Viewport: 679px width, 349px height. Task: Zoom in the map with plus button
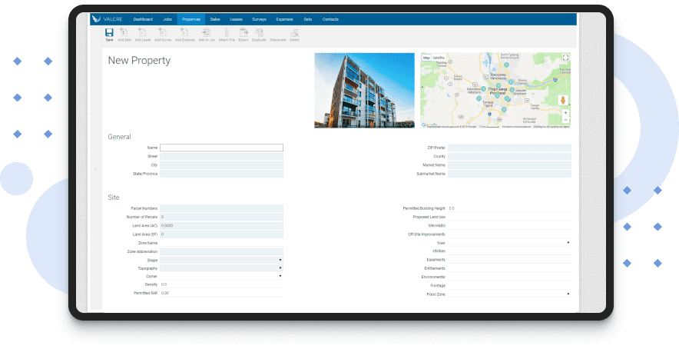coord(565,113)
